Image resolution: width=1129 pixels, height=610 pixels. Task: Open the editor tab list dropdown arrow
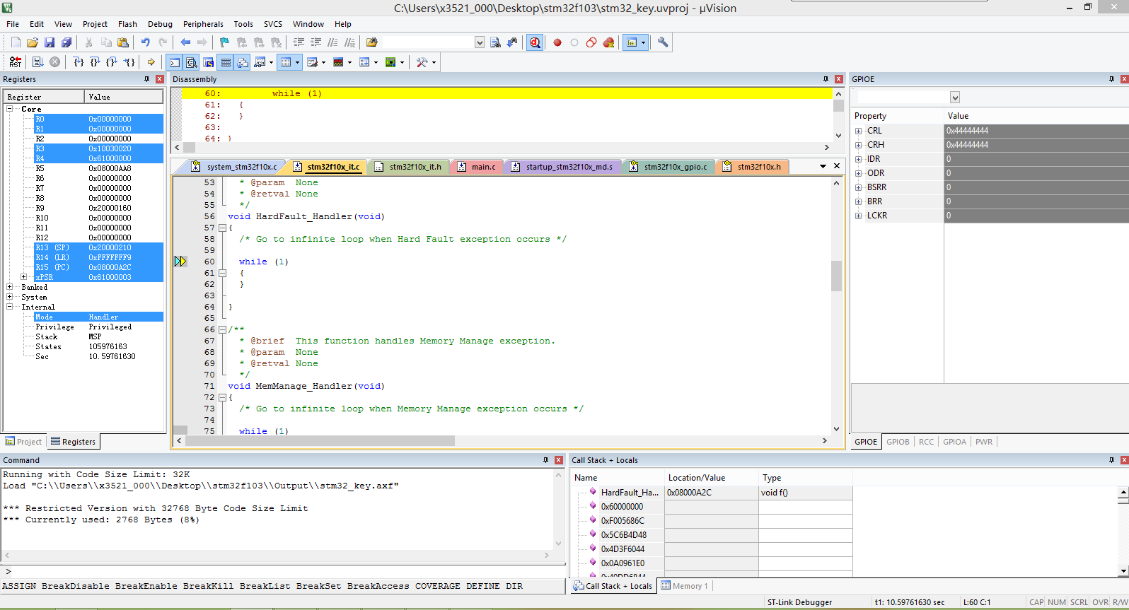tap(823, 166)
